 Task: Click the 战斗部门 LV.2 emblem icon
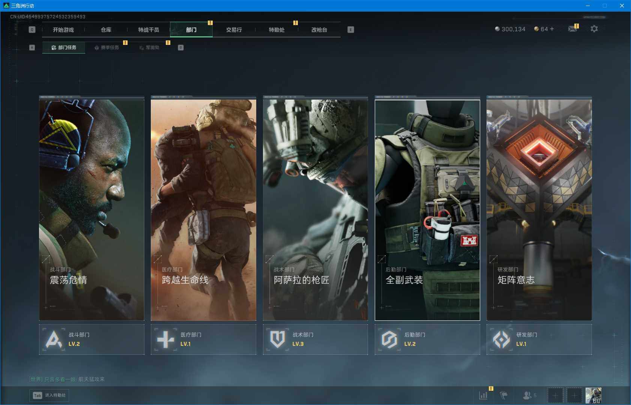[x=54, y=339]
